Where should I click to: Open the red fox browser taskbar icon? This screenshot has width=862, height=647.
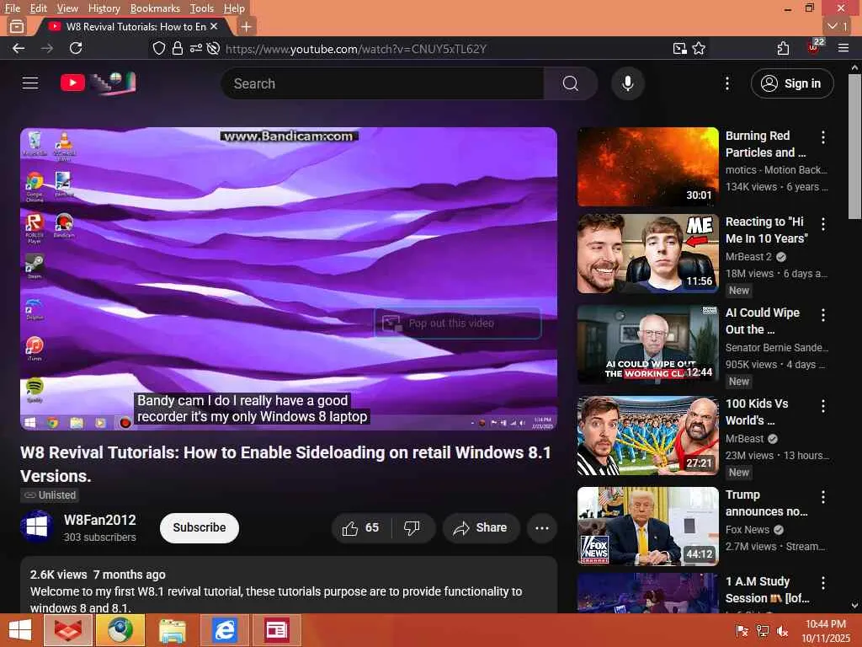pyautogui.click(x=67, y=630)
